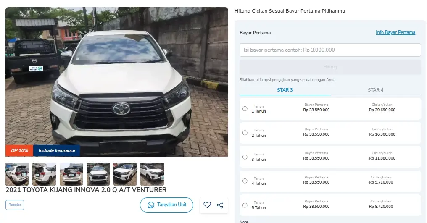This screenshot has width=427, height=223.
Task: Select the fourth front-view thumbnail
Action: (x=98, y=174)
